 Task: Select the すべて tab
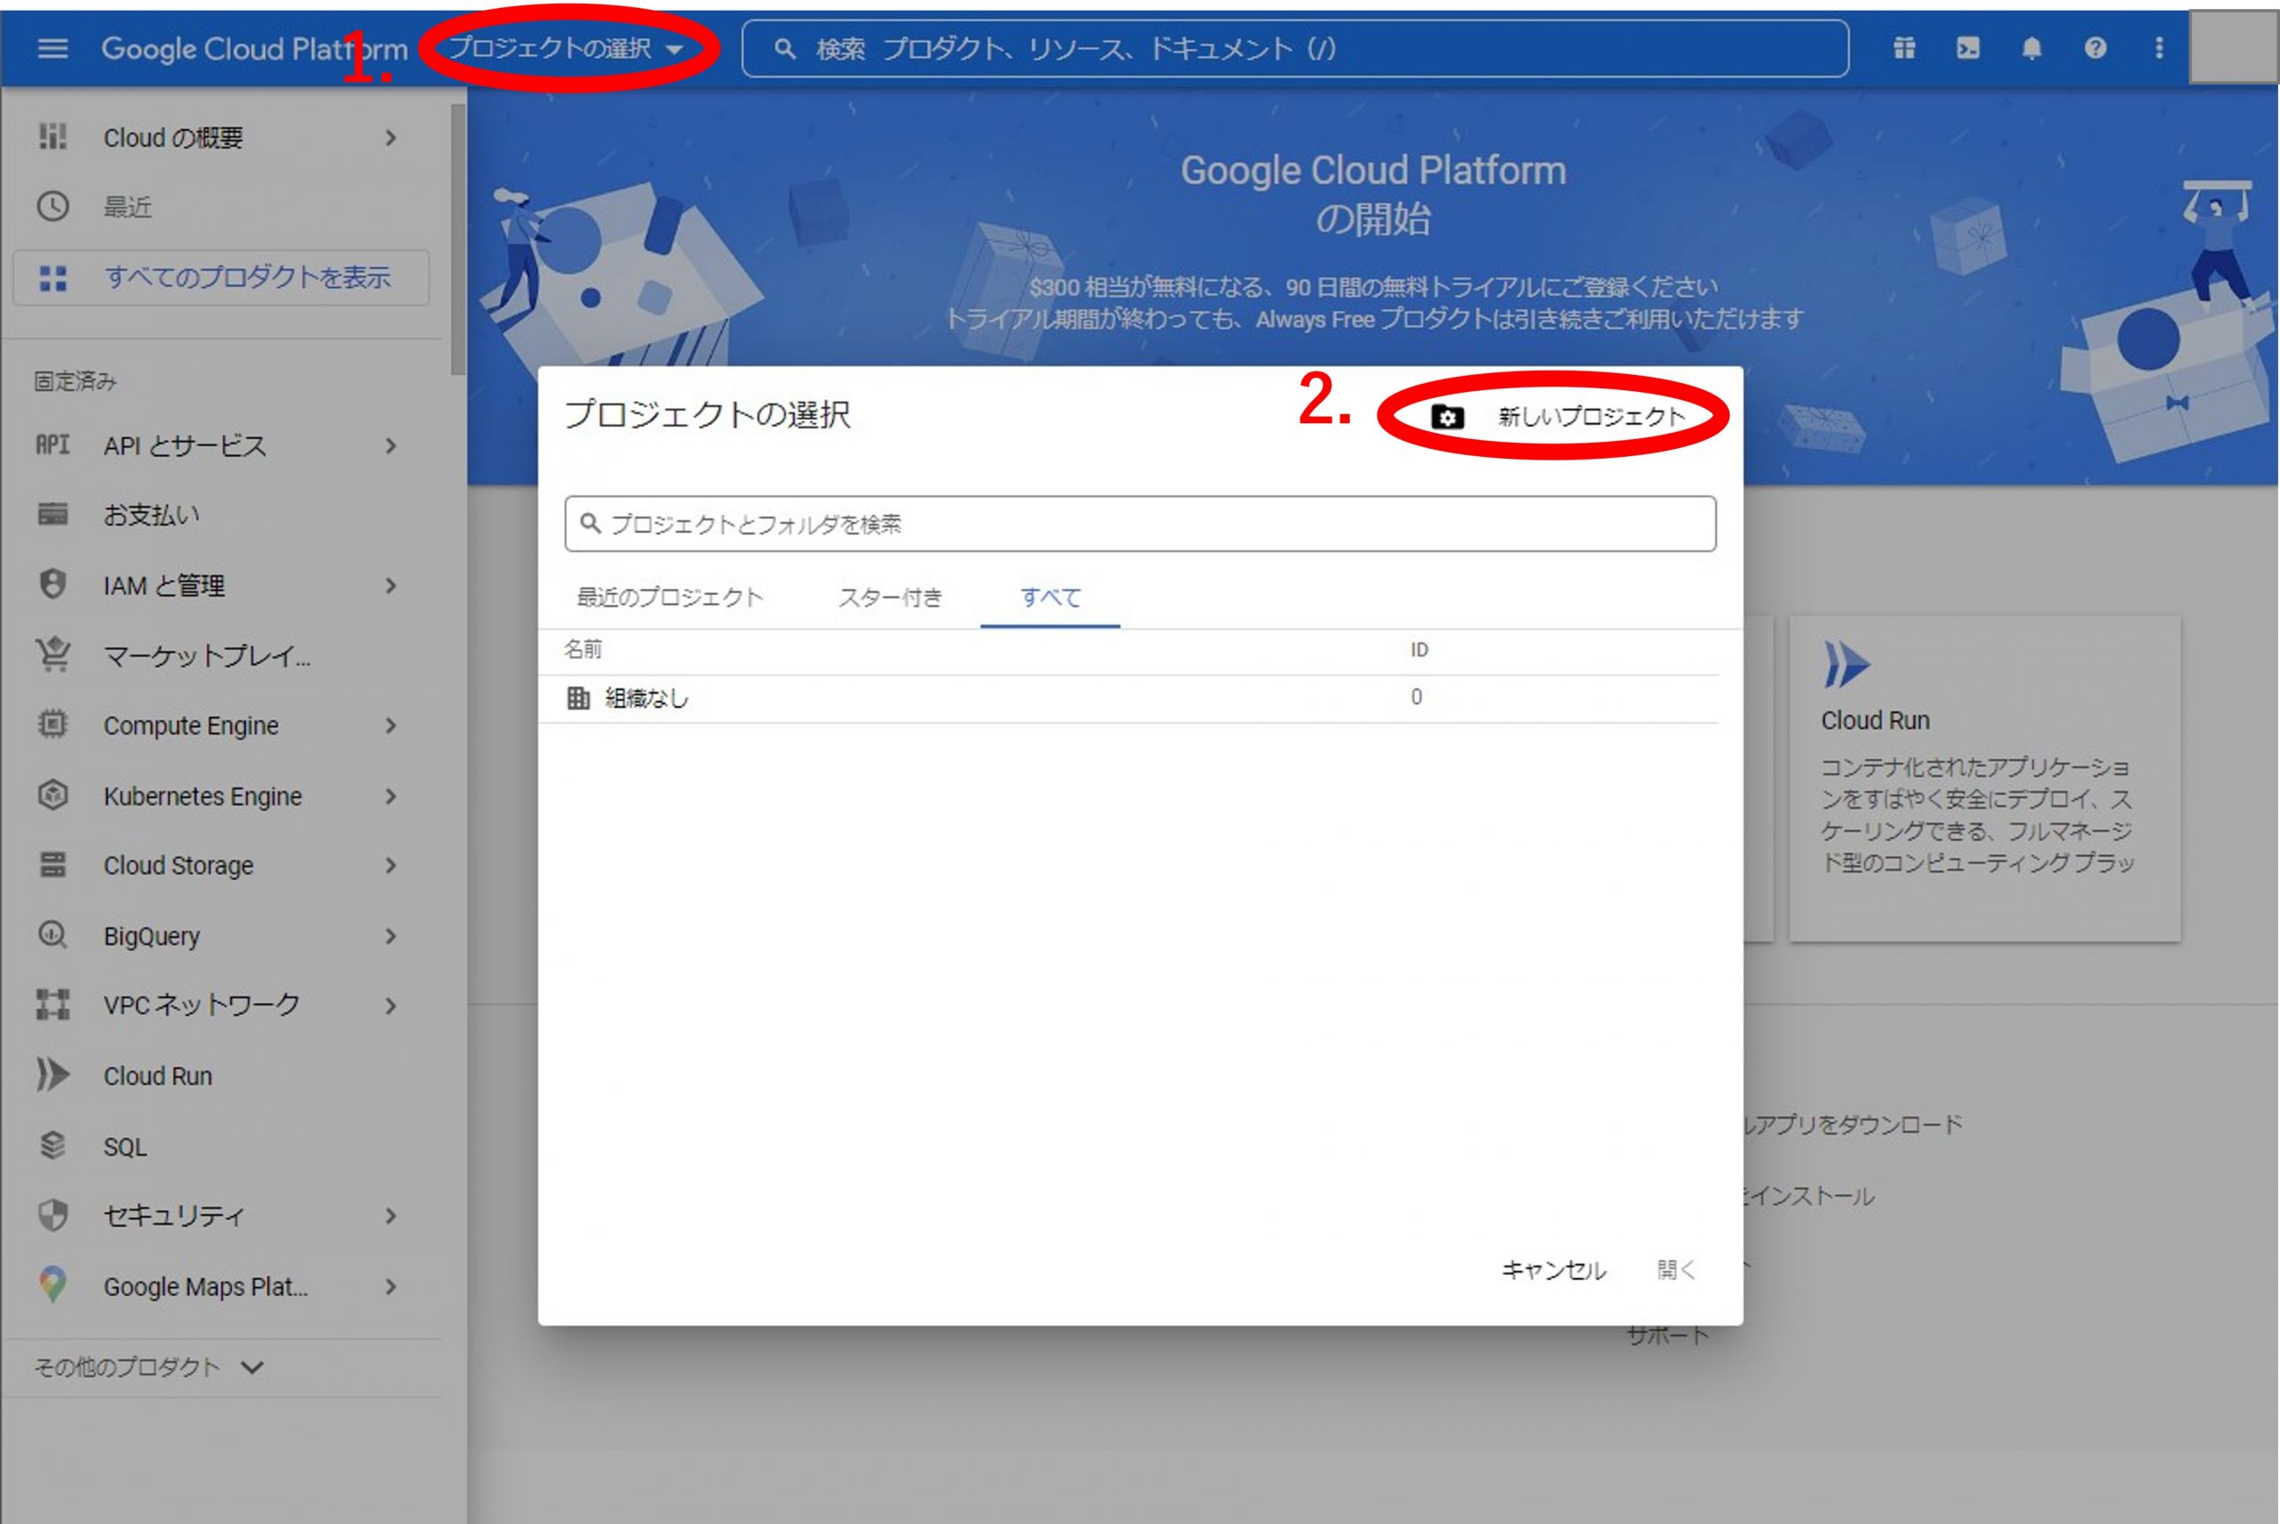1051,598
